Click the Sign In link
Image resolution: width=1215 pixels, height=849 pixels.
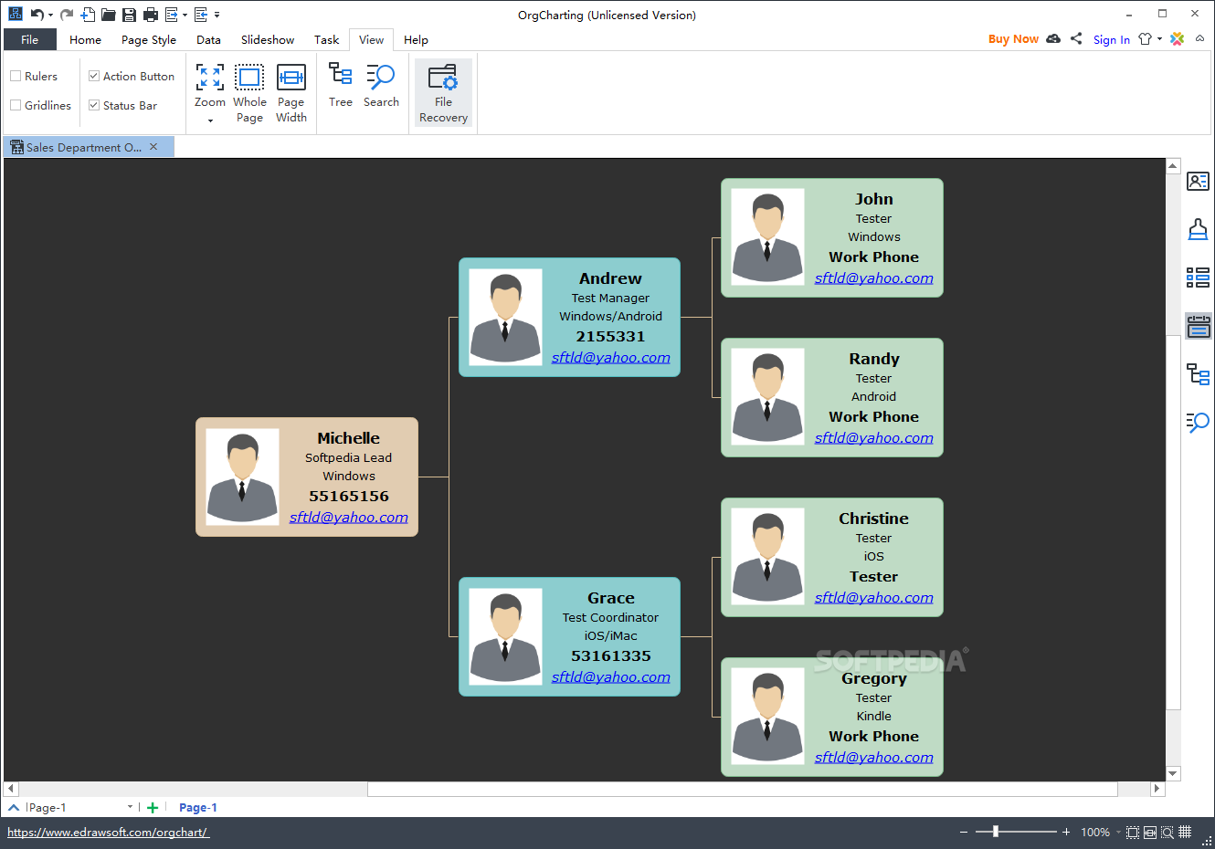click(x=1111, y=39)
